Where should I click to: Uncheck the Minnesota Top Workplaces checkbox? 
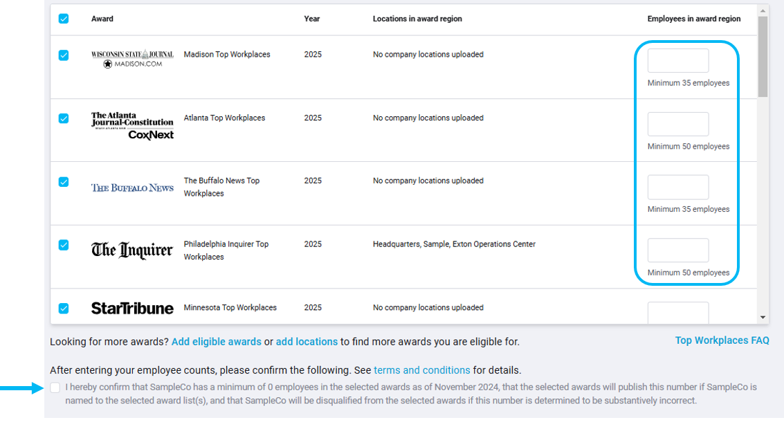[64, 308]
